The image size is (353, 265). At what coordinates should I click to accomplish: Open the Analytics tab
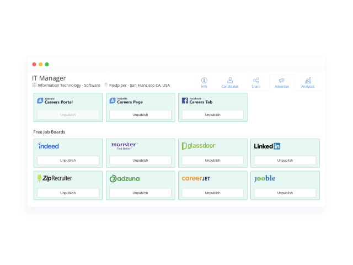tap(308, 83)
